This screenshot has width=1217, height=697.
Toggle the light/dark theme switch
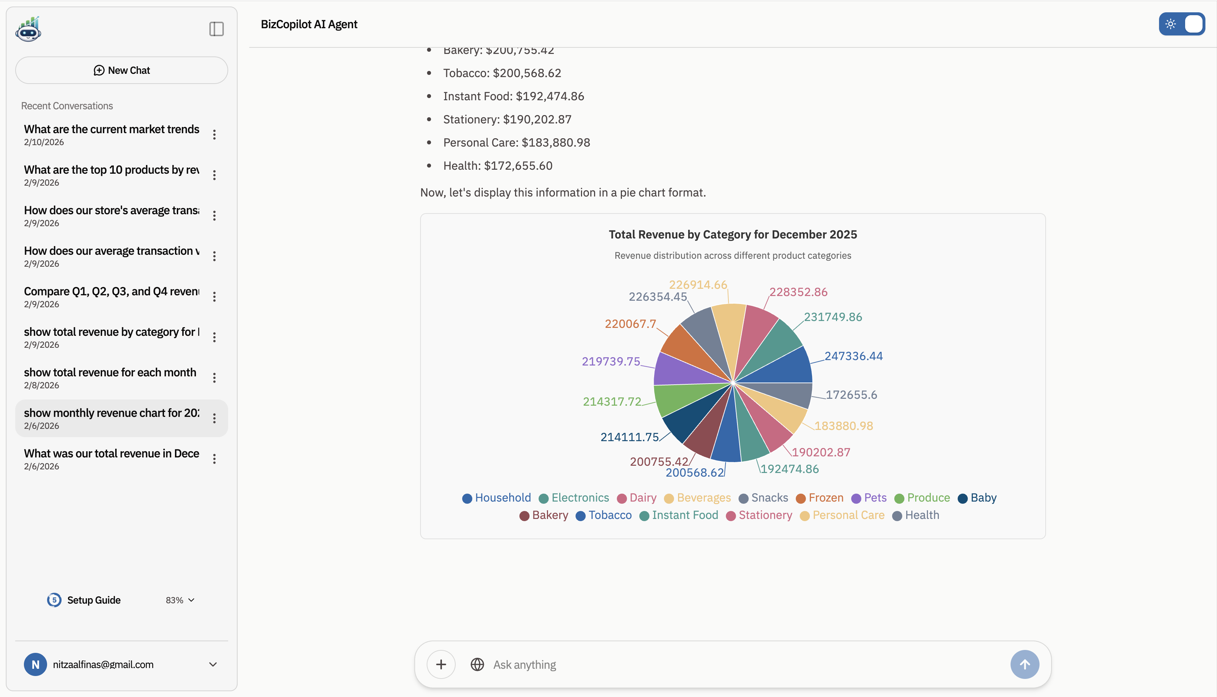pyautogui.click(x=1181, y=24)
